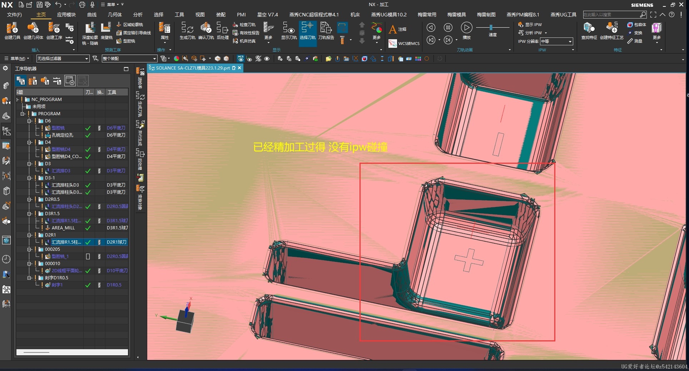689x371 pixels.
Task: Click the 型腔铣_1 status checkbox
Action: coord(88,256)
